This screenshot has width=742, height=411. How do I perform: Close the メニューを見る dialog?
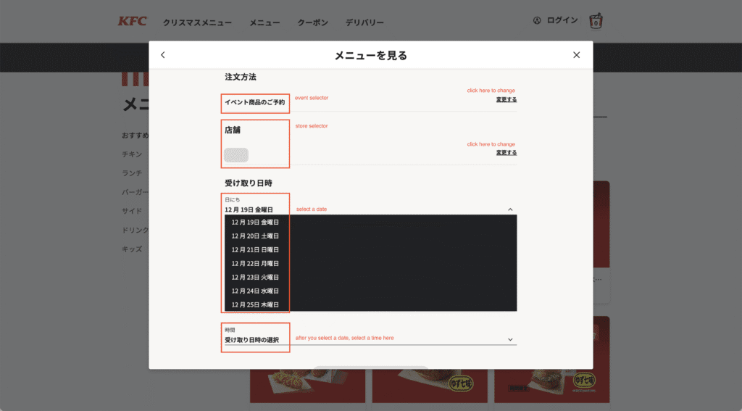click(576, 55)
